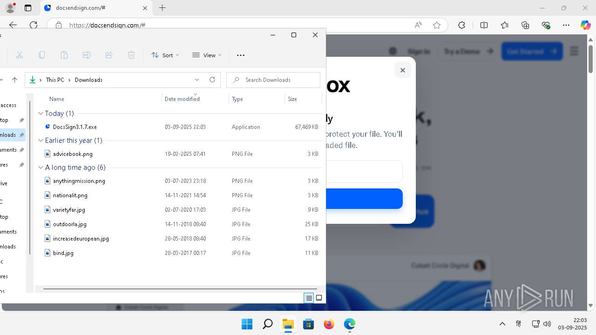Collapse the Earlier this year (1) group

(41, 141)
